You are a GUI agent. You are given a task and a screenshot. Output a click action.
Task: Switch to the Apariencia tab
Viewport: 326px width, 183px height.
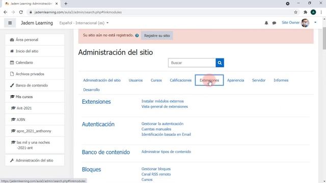click(235, 80)
